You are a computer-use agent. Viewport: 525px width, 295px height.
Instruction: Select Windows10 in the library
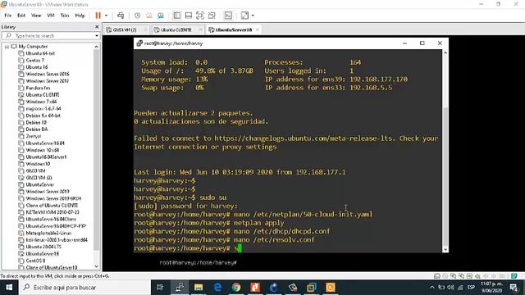38,164
